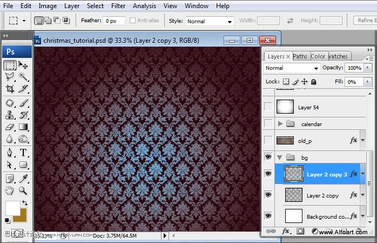Select the Zoom tool
377x243 pixels.
pyautogui.click(x=23, y=191)
